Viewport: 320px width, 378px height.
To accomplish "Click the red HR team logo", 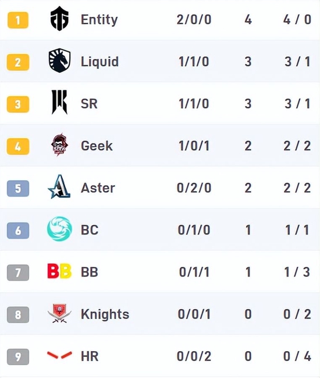I will [x=59, y=355].
